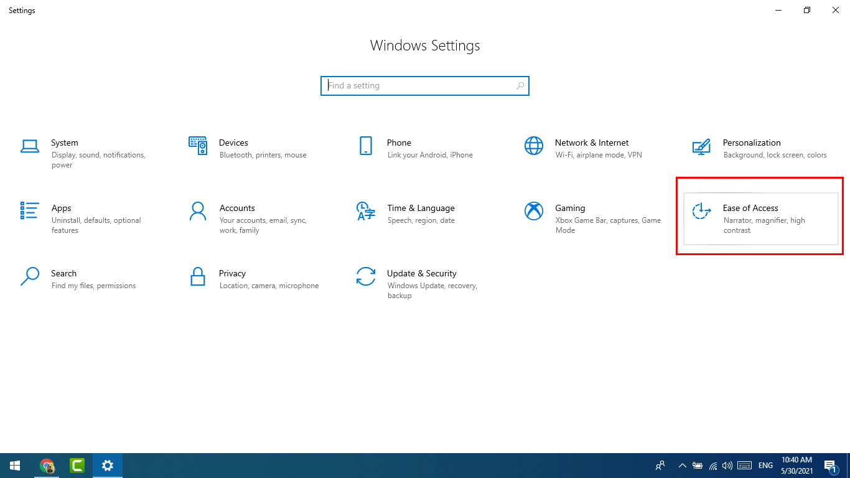Open the Ease of Access icon
The image size is (850, 478).
click(701, 211)
